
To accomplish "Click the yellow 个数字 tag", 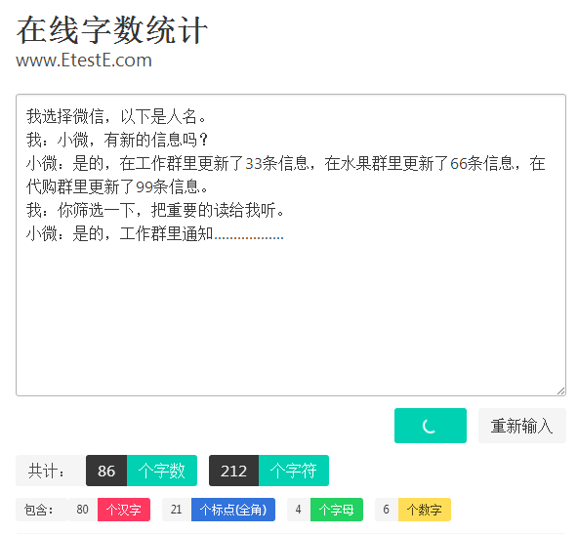I will [x=425, y=510].
